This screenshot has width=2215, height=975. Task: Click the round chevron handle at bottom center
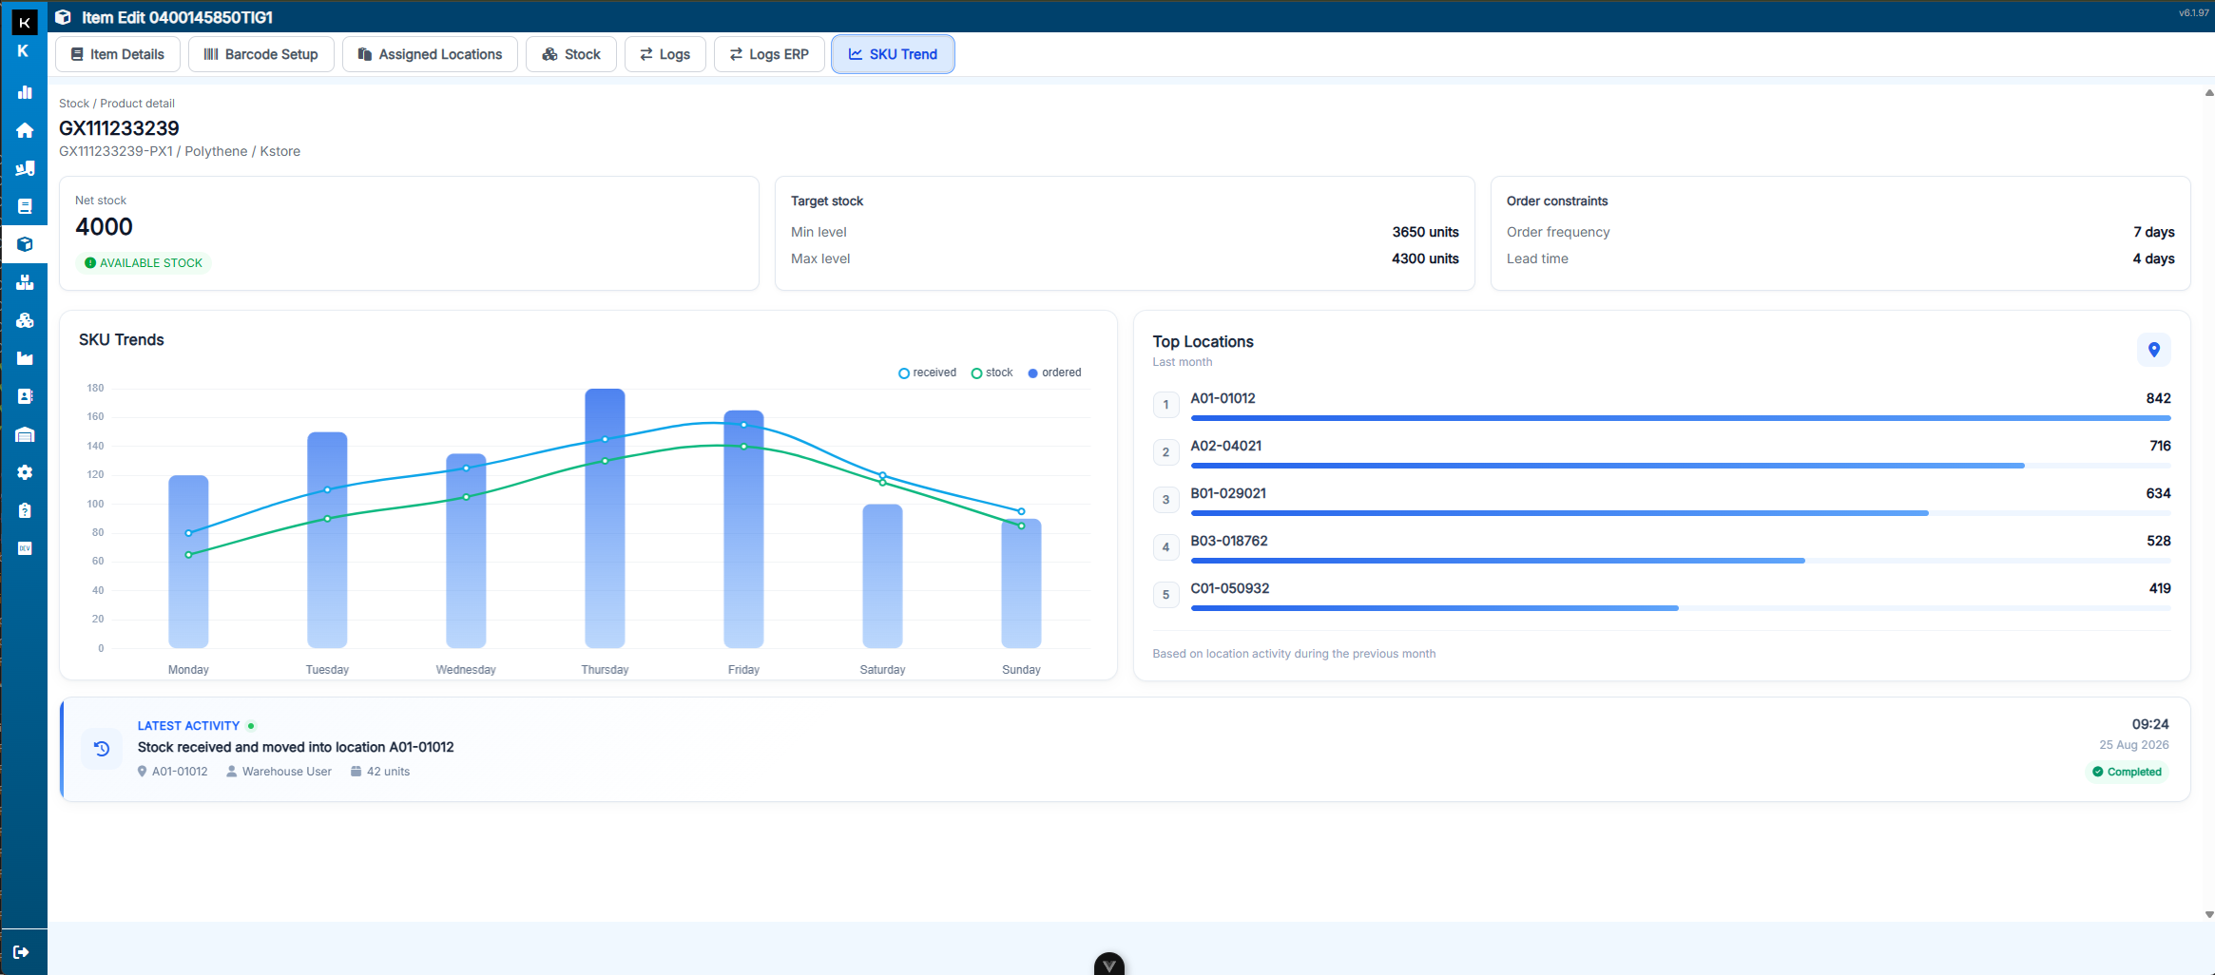point(1109,965)
